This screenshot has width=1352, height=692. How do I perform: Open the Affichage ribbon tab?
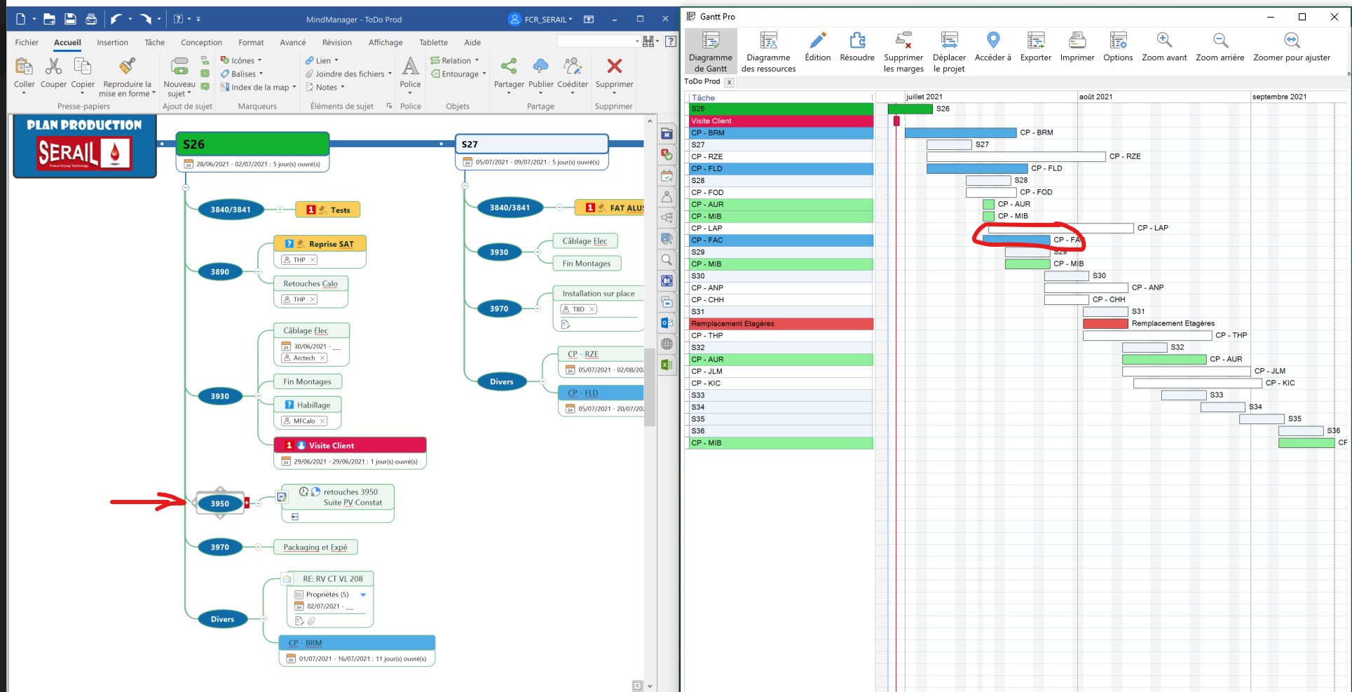(x=385, y=43)
